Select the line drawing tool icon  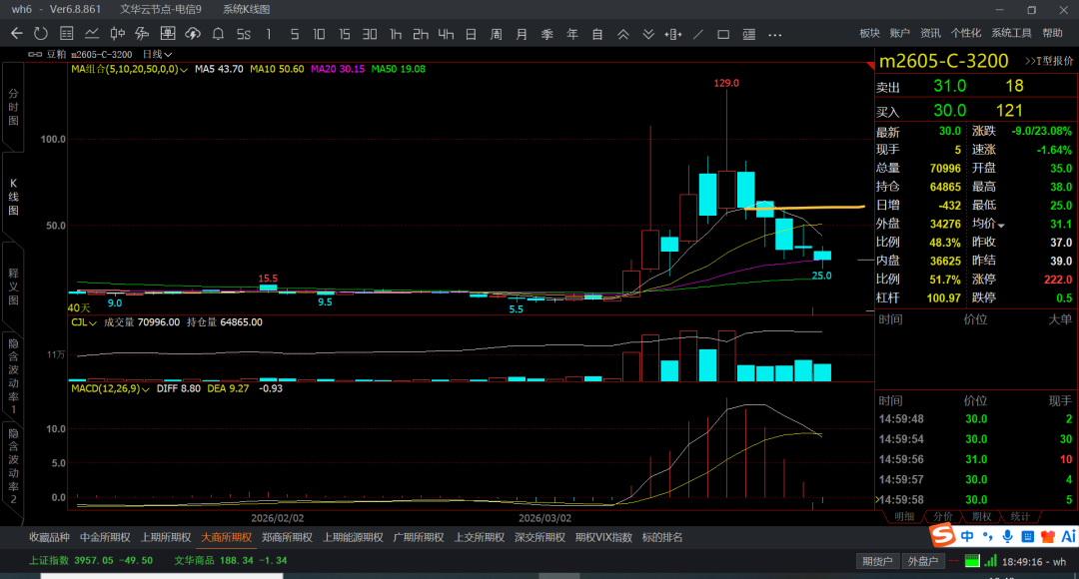click(x=698, y=34)
